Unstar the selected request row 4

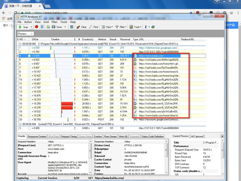tap(29, 56)
